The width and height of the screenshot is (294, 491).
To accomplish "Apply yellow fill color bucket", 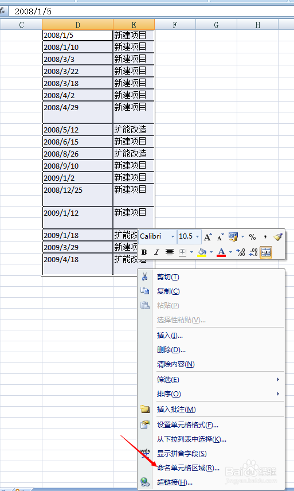I will pos(202,252).
